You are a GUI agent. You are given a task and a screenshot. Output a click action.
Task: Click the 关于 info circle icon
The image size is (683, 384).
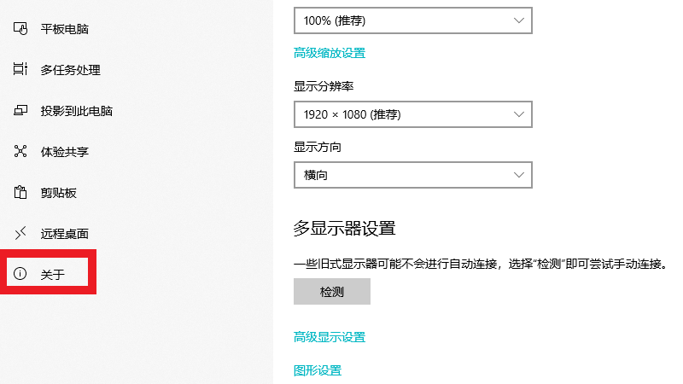point(21,274)
